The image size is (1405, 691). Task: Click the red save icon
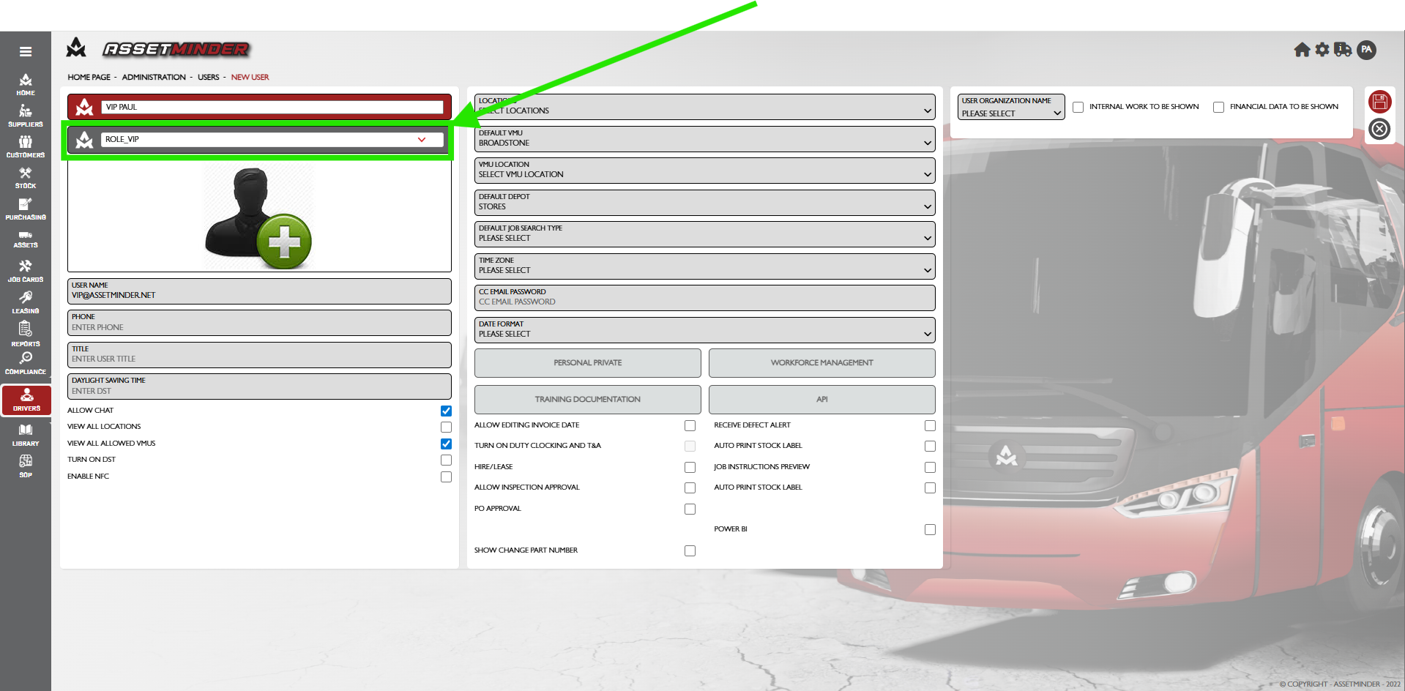(x=1379, y=102)
